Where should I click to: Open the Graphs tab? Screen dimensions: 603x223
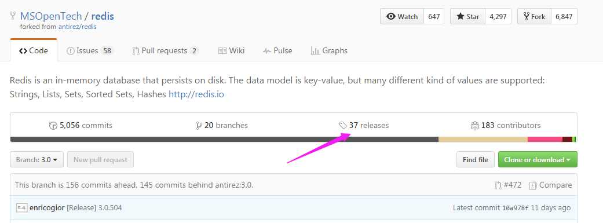(x=329, y=51)
